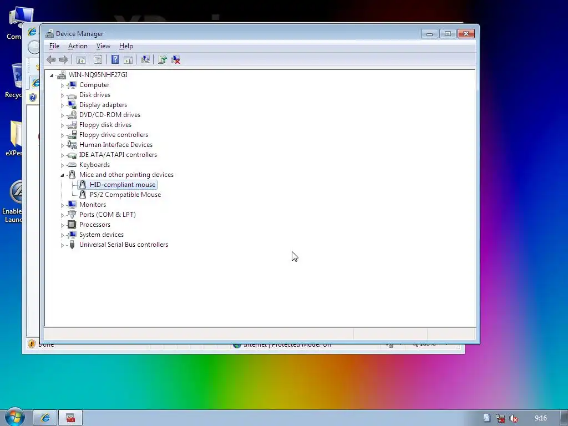Minimize the Device Manager window
The height and width of the screenshot is (426, 568).
429,34
